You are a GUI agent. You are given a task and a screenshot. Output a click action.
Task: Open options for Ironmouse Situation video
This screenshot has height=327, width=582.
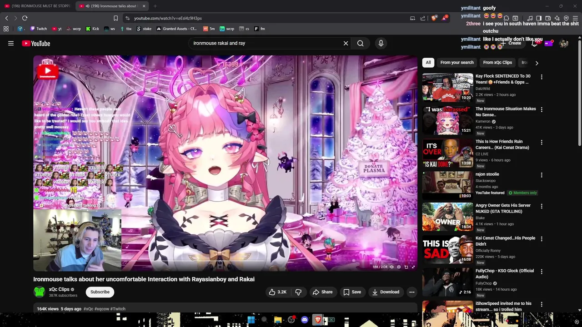point(542,110)
